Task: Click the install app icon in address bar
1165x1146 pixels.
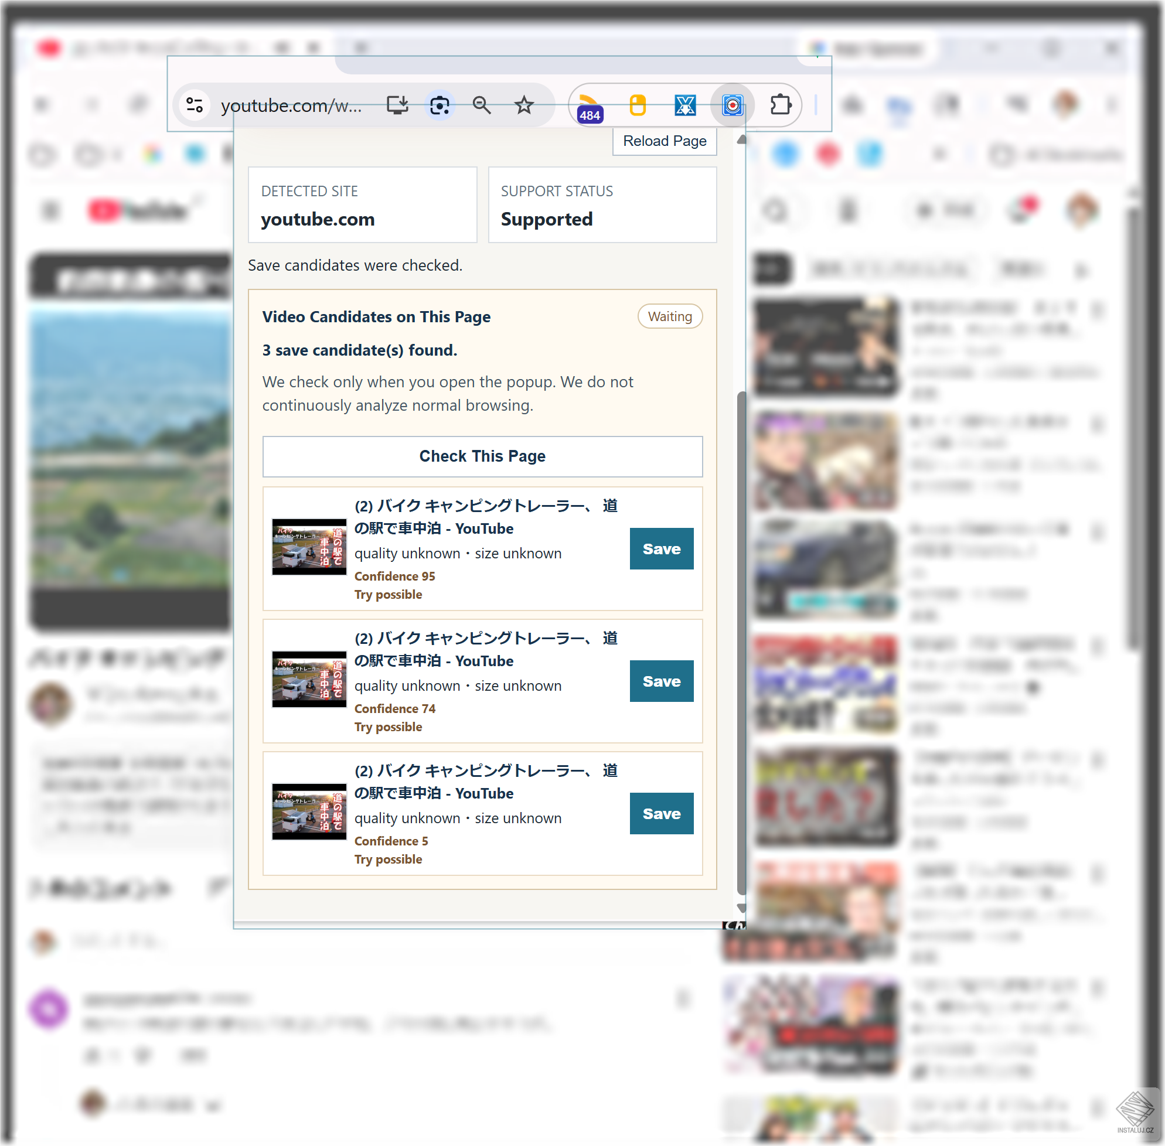Action: tap(397, 105)
